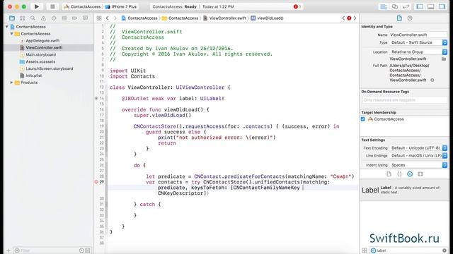The height and width of the screenshot is (254, 453).
Task: Edit the file Name field
Action: coord(418,35)
